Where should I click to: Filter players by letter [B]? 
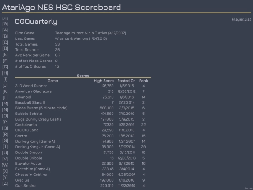pos(5,36)
